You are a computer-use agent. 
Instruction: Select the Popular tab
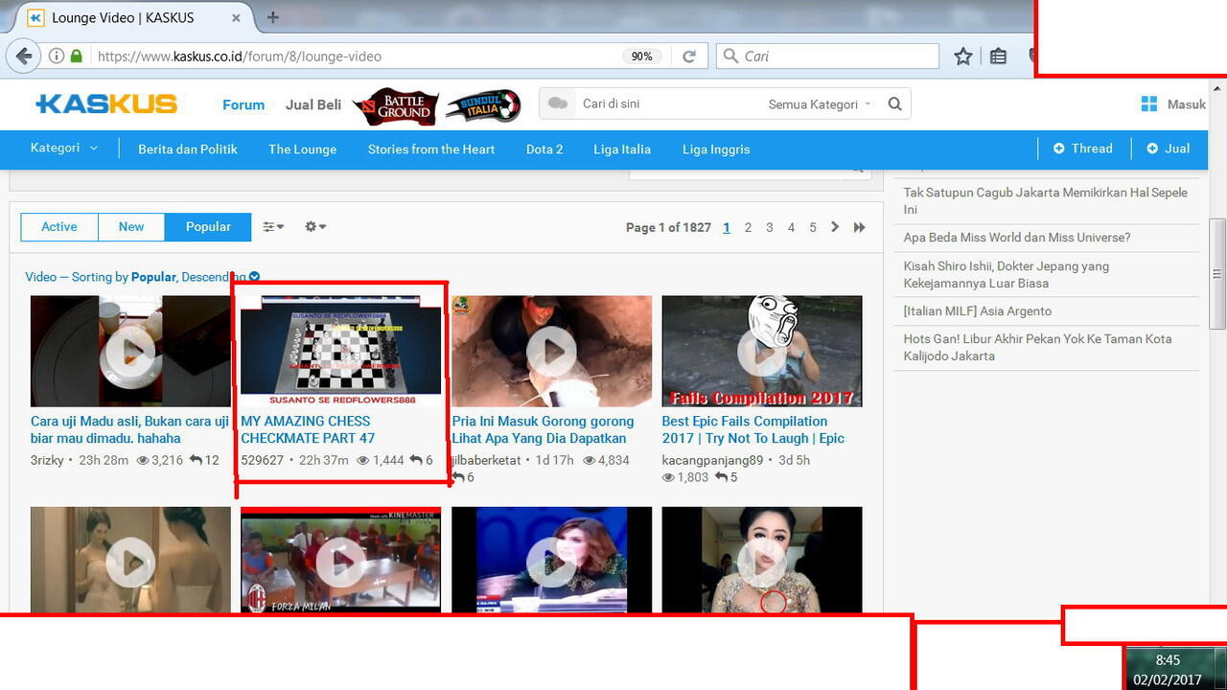(208, 227)
